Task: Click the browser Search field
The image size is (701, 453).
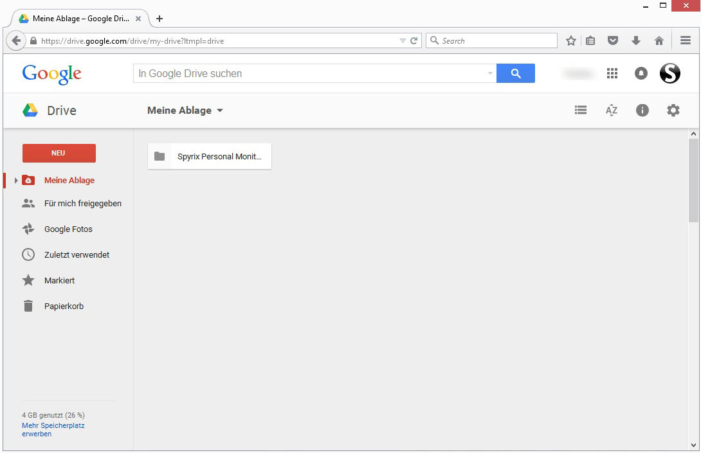Action: [491, 40]
